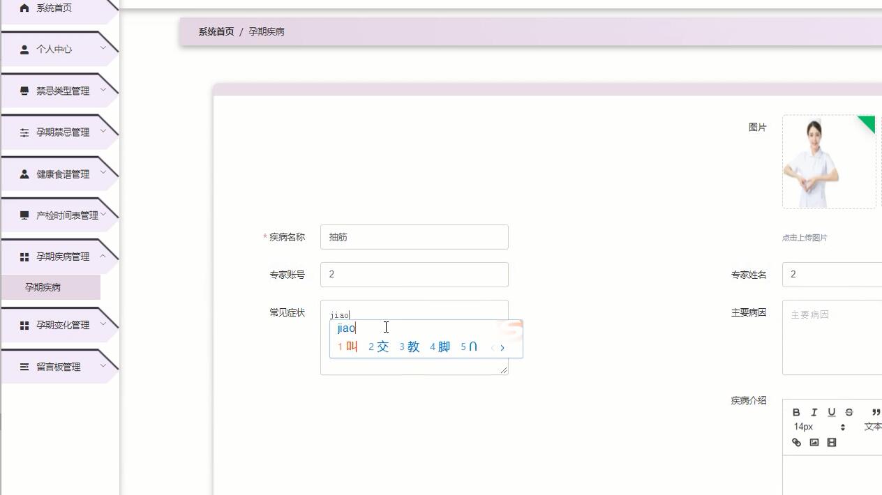The image size is (882, 495).
Task: Expand the 禁忌类型管理 menu chevron
Action: tap(103, 89)
